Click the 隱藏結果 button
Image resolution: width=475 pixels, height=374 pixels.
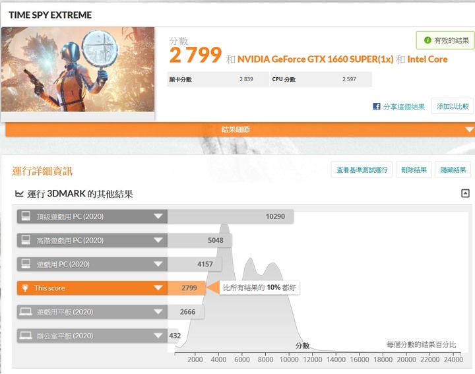453,170
